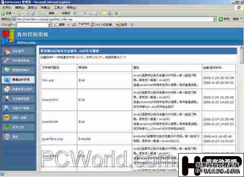Select the highlighted ASP scan sidebar item
Screen dimensions: 244x177
point(18,80)
